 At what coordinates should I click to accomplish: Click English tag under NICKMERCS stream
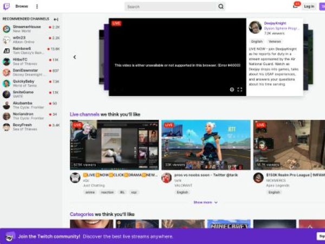coord(274,192)
